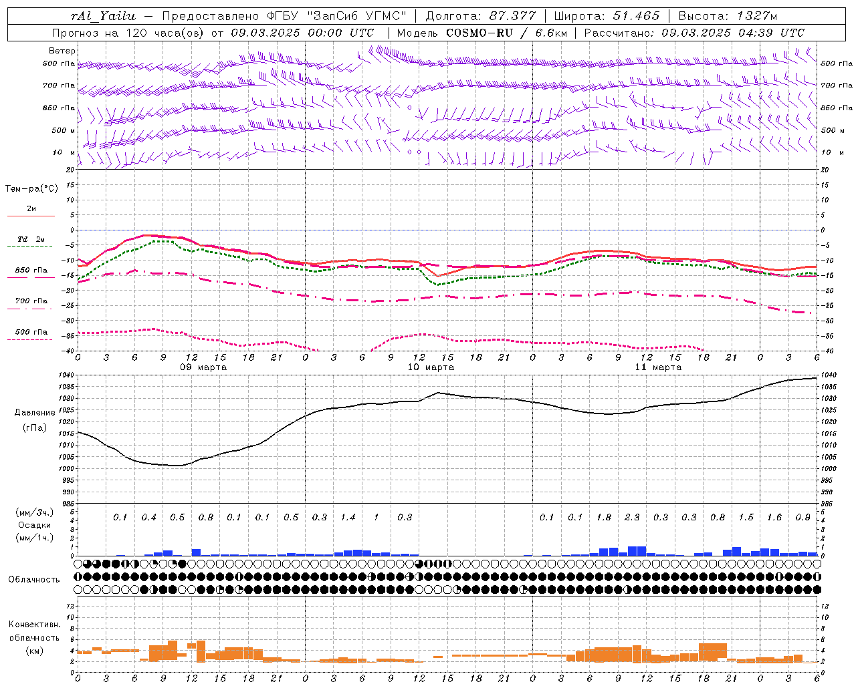Click the Модель COSMO-RU / 6.6км label
The height and width of the screenshot is (684, 856).
point(481,33)
